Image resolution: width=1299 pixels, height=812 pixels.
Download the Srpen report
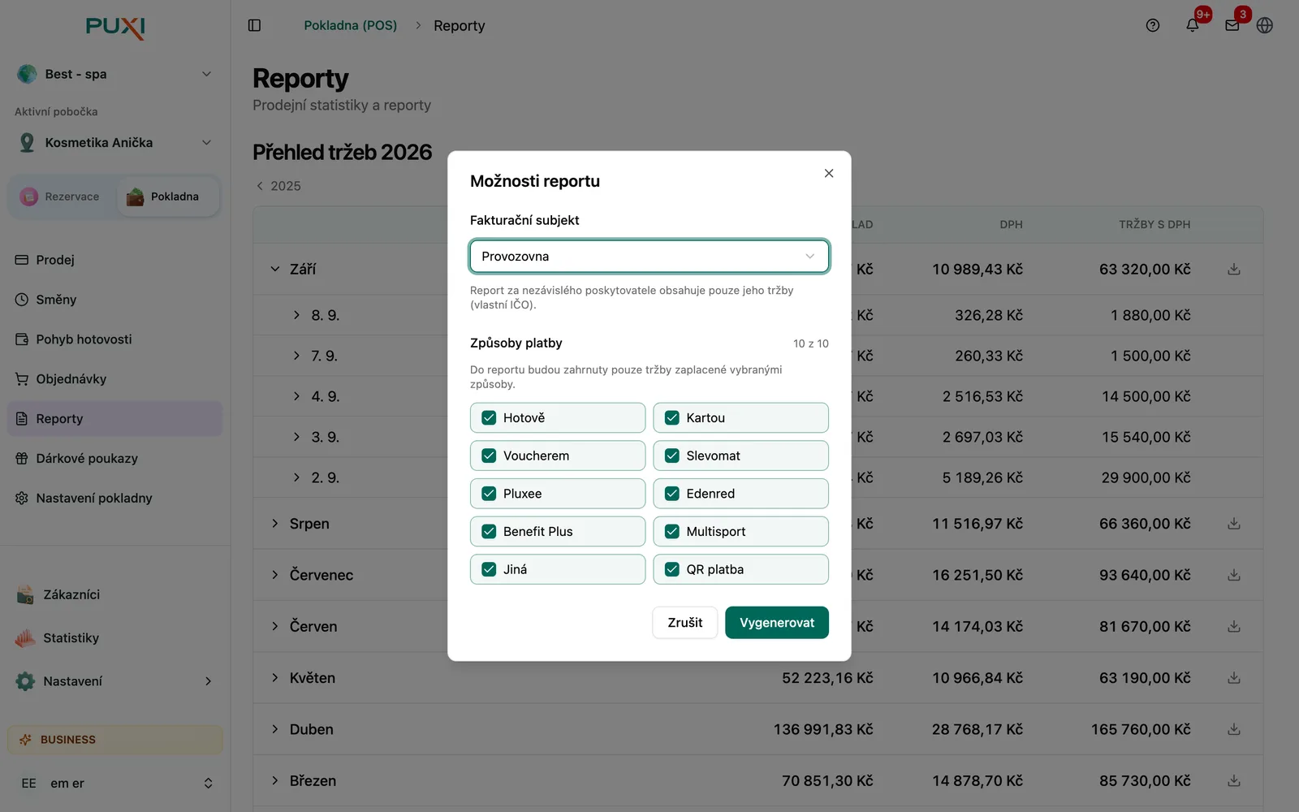[x=1234, y=524]
